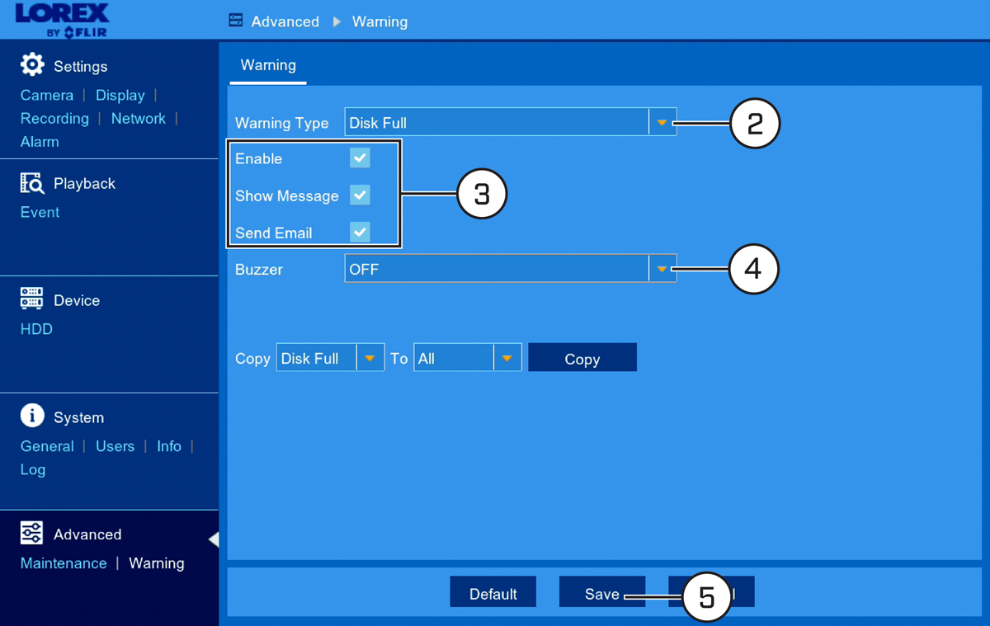Screen dimensions: 990x626
Task: Open Display settings
Action: click(120, 95)
